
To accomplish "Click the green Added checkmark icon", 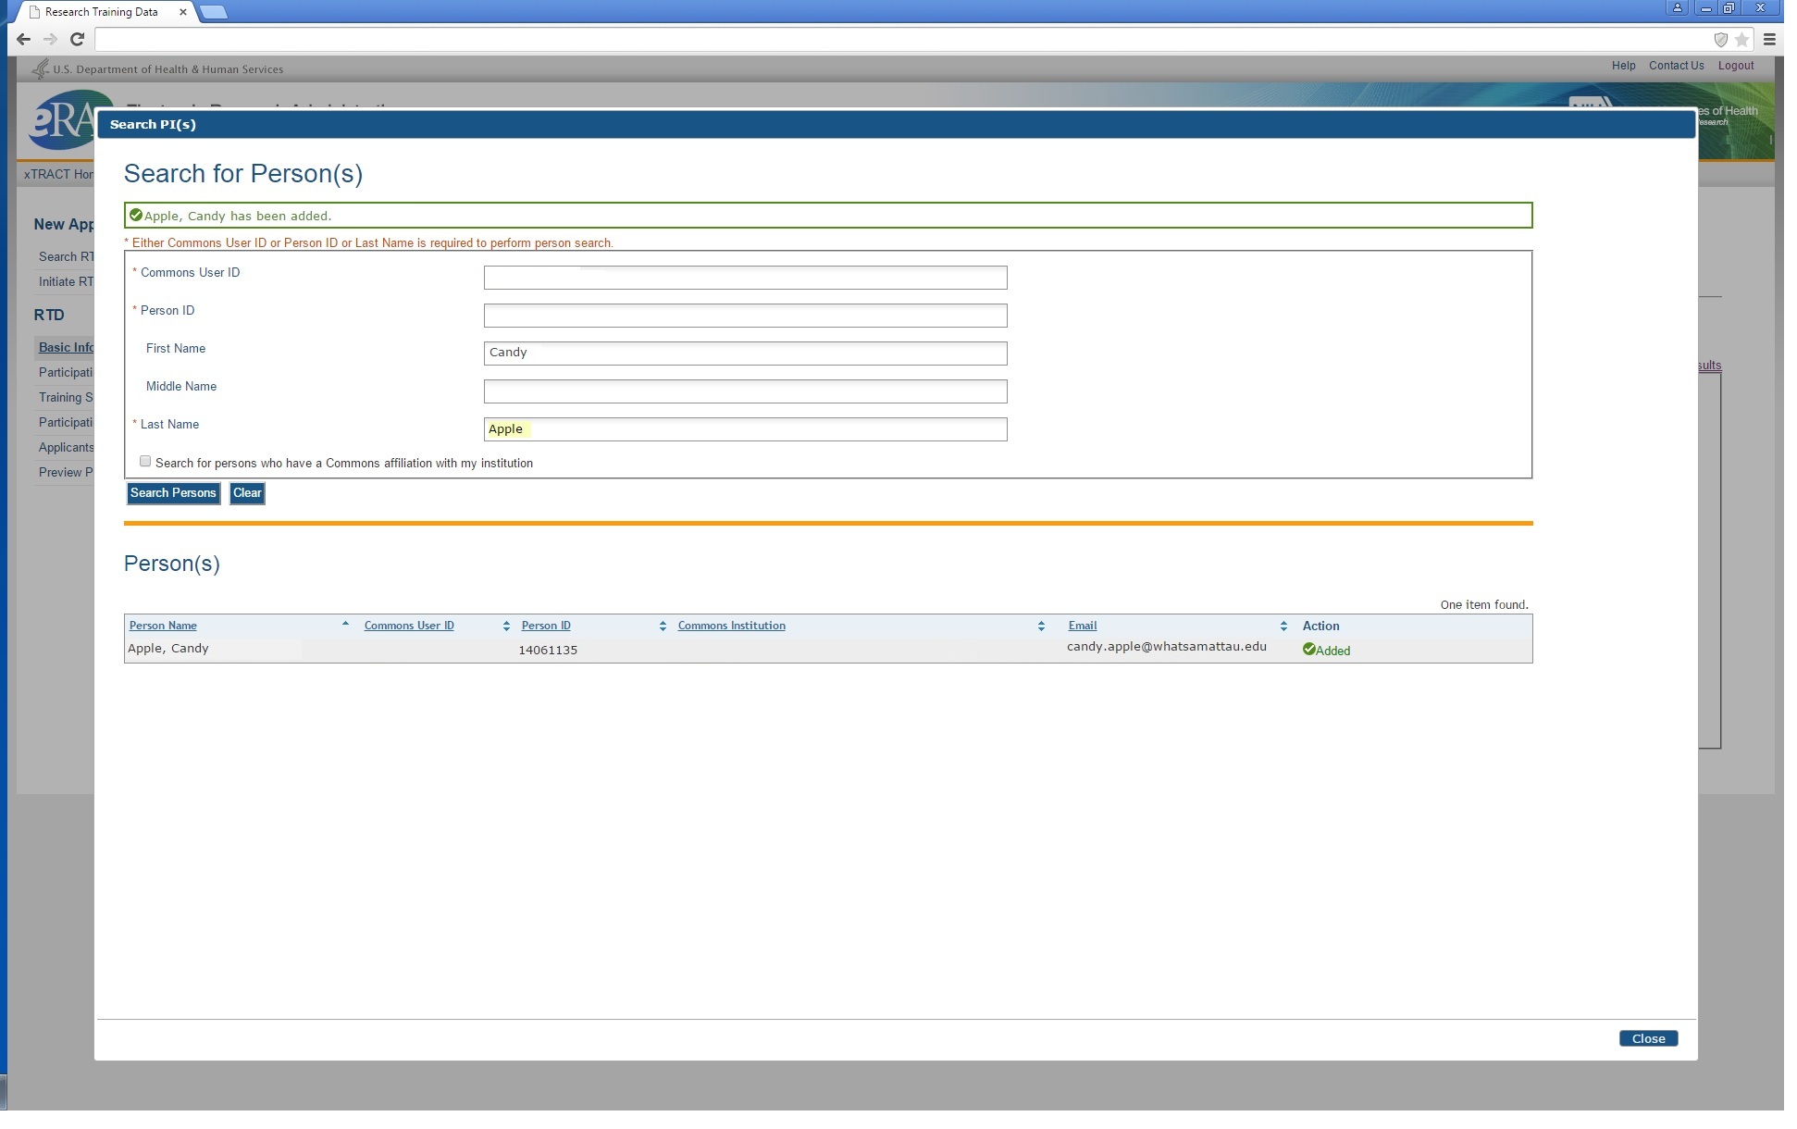I will (1309, 650).
